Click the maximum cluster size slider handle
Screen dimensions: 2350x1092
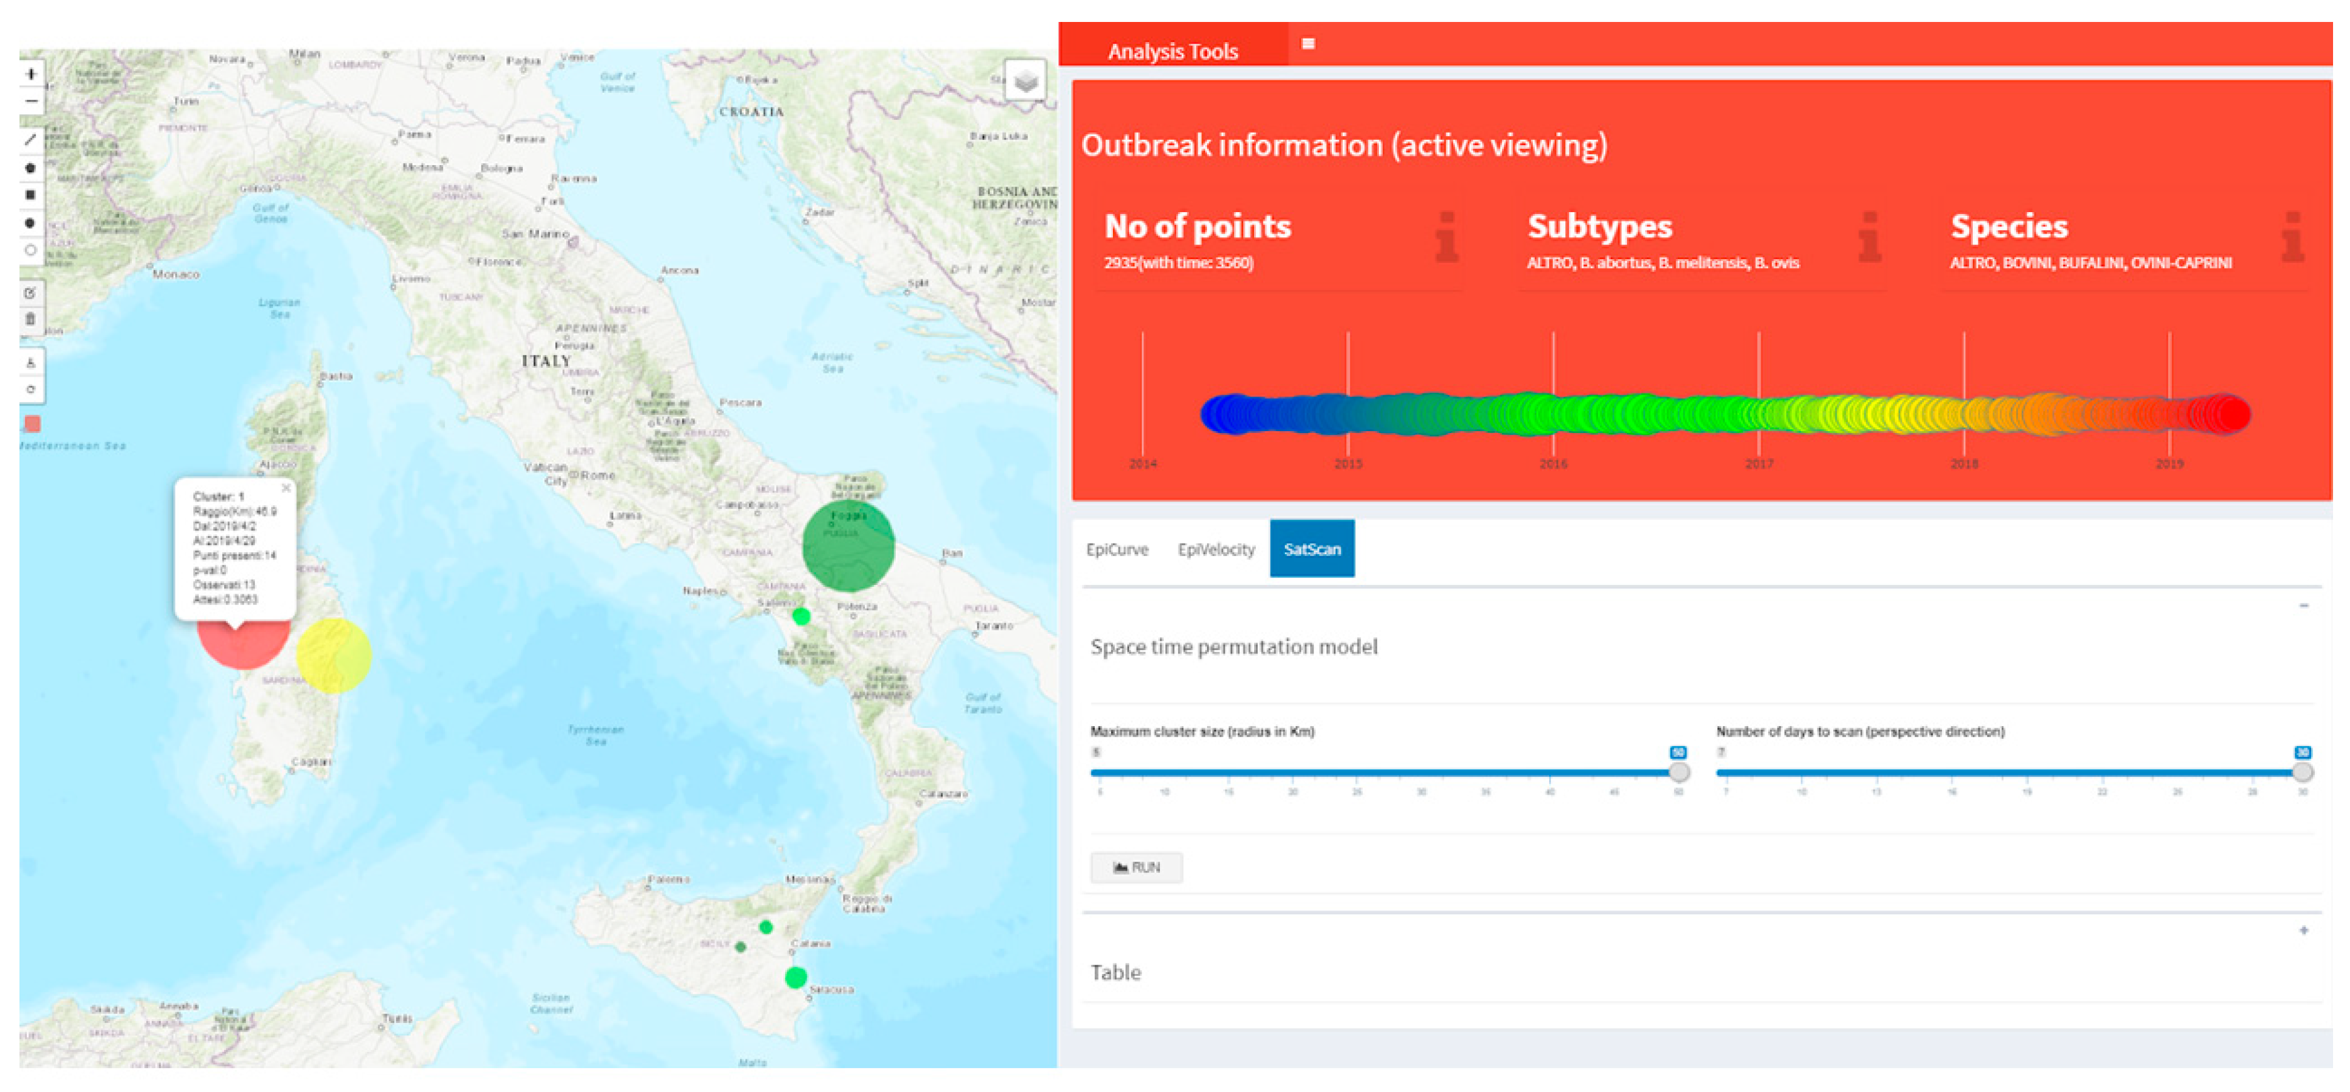tap(1678, 773)
